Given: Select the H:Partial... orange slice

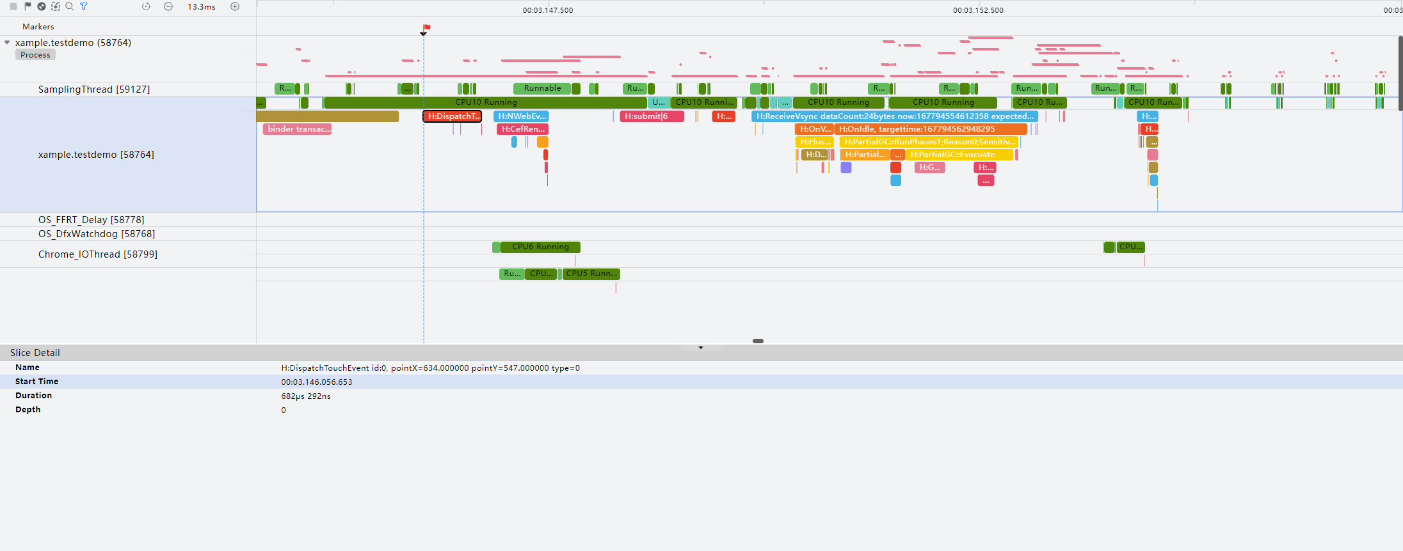Looking at the screenshot, I should 864,155.
